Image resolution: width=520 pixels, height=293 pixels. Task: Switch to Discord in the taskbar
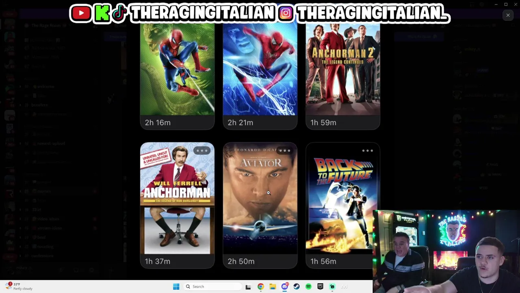285,286
